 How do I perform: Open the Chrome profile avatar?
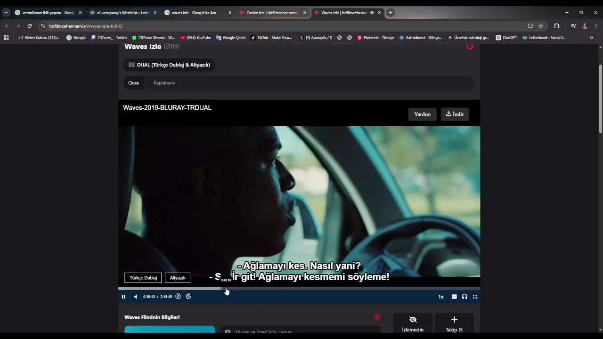(x=585, y=26)
